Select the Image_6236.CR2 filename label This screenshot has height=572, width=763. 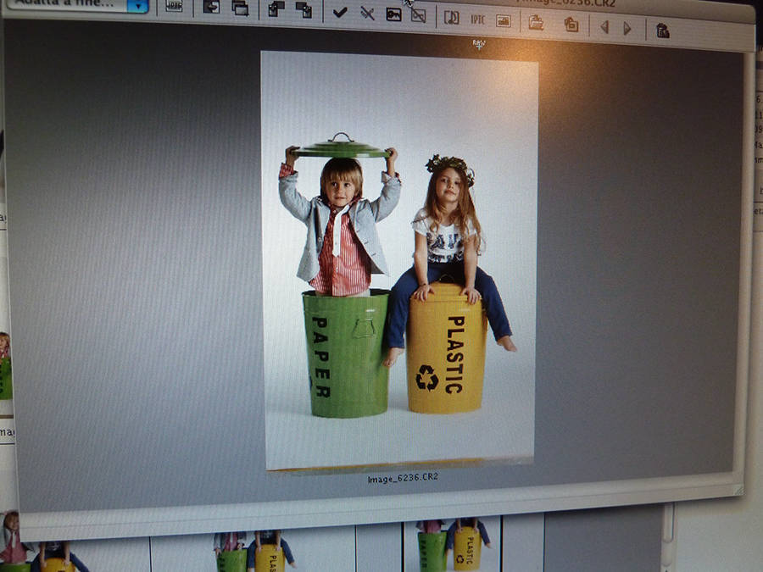coord(402,479)
